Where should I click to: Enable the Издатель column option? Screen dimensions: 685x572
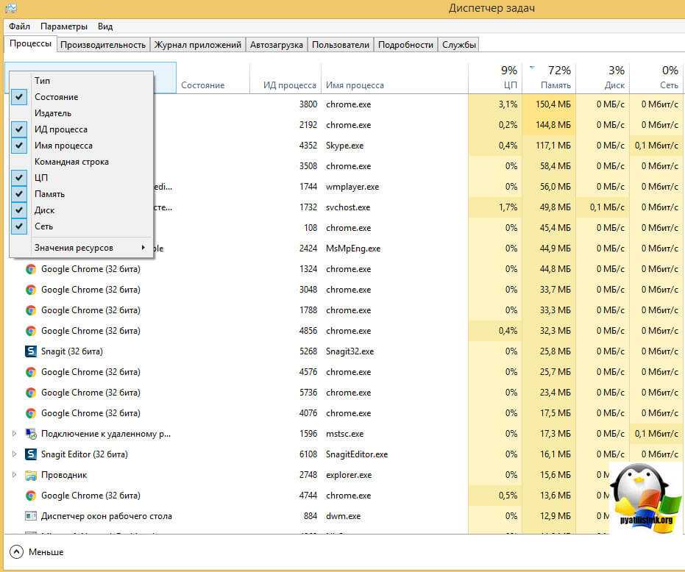(53, 113)
